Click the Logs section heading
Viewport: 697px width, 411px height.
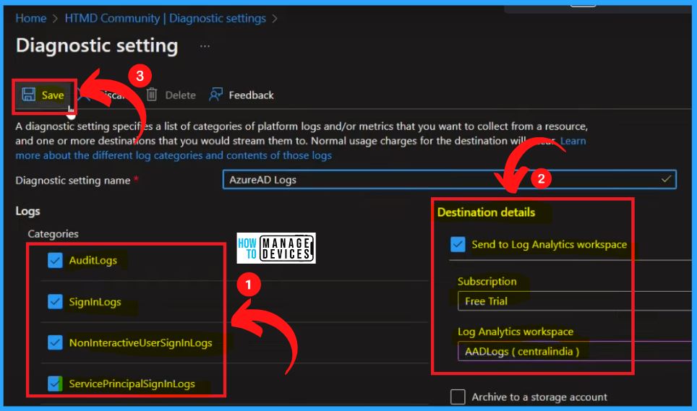[x=27, y=211]
